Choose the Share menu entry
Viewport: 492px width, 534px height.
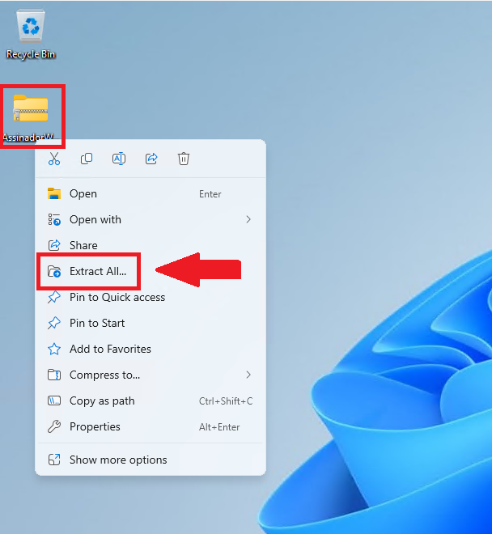[x=151, y=245]
